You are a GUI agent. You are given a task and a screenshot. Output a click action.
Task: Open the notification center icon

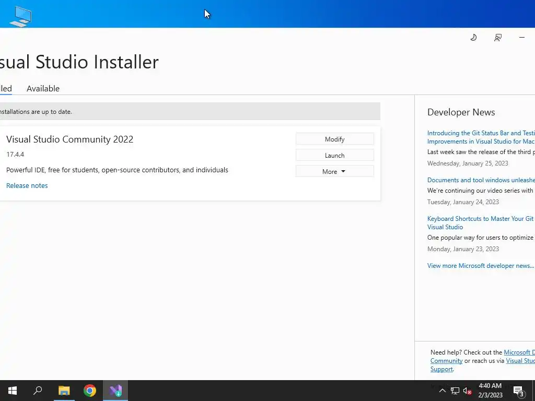tap(519, 391)
